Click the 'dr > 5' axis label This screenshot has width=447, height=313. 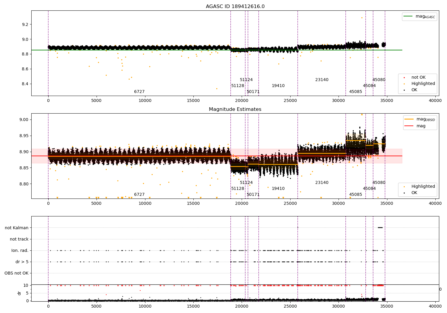coord(22,262)
